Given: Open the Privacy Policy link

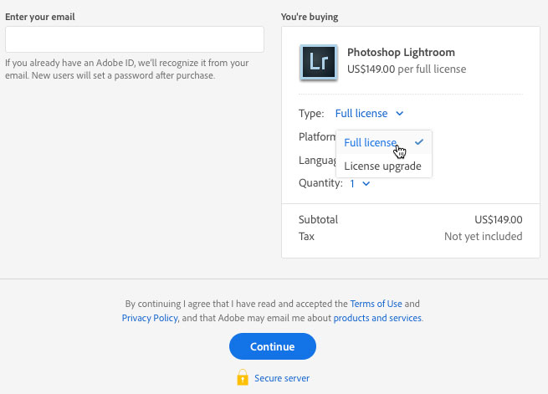Looking at the screenshot, I should pyautogui.click(x=149, y=319).
